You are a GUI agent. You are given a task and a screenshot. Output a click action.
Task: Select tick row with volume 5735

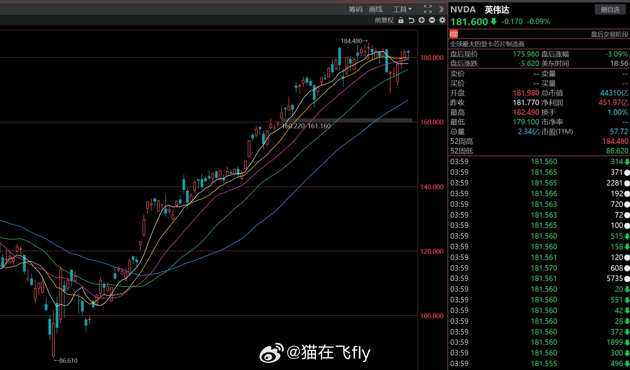point(539,279)
